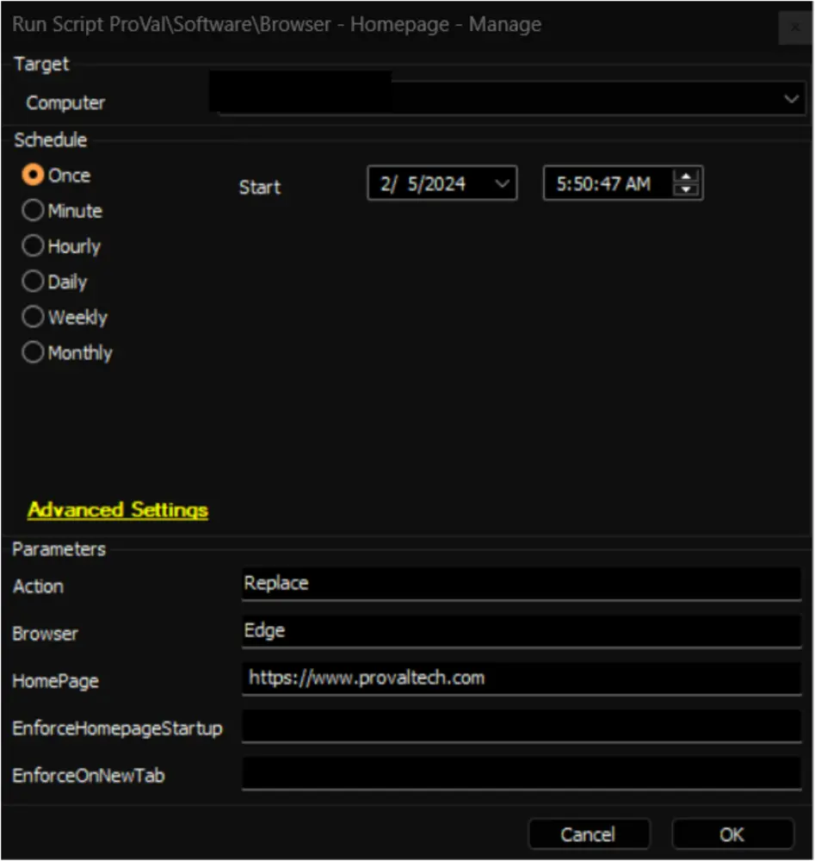This screenshot has width=815, height=861.
Task: Open Advanced Settings link
Action: click(118, 510)
